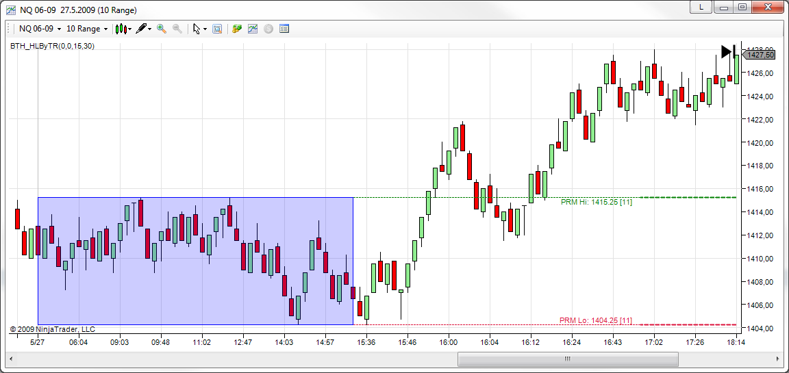Click the 1416,00 price axis label

coord(760,189)
